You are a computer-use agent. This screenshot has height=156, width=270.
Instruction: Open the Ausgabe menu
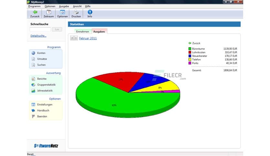click(64, 6)
